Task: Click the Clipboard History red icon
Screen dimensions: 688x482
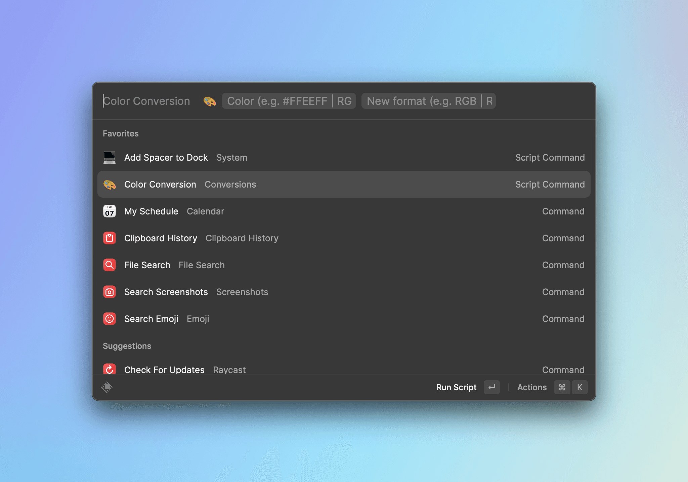Action: pos(110,238)
